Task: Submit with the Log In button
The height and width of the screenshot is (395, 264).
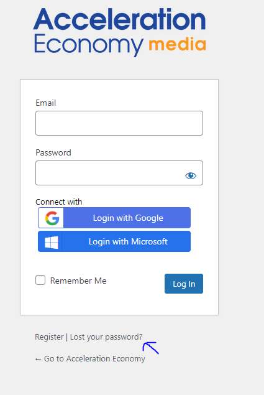Action: click(x=184, y=284)
